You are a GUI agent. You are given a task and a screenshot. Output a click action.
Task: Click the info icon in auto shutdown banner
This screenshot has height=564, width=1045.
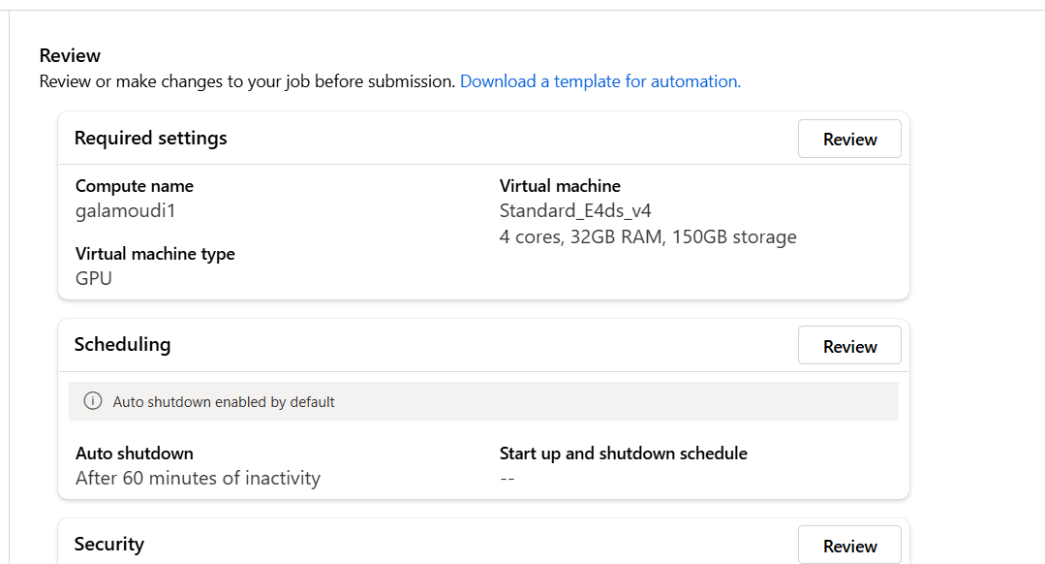(93, 401)
